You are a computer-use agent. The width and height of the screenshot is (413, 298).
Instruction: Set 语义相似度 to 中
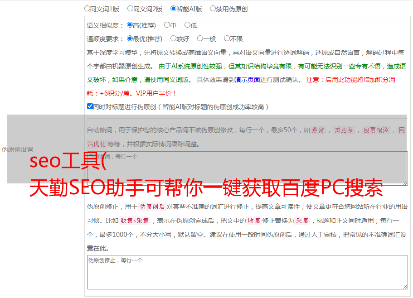[167, 25]
